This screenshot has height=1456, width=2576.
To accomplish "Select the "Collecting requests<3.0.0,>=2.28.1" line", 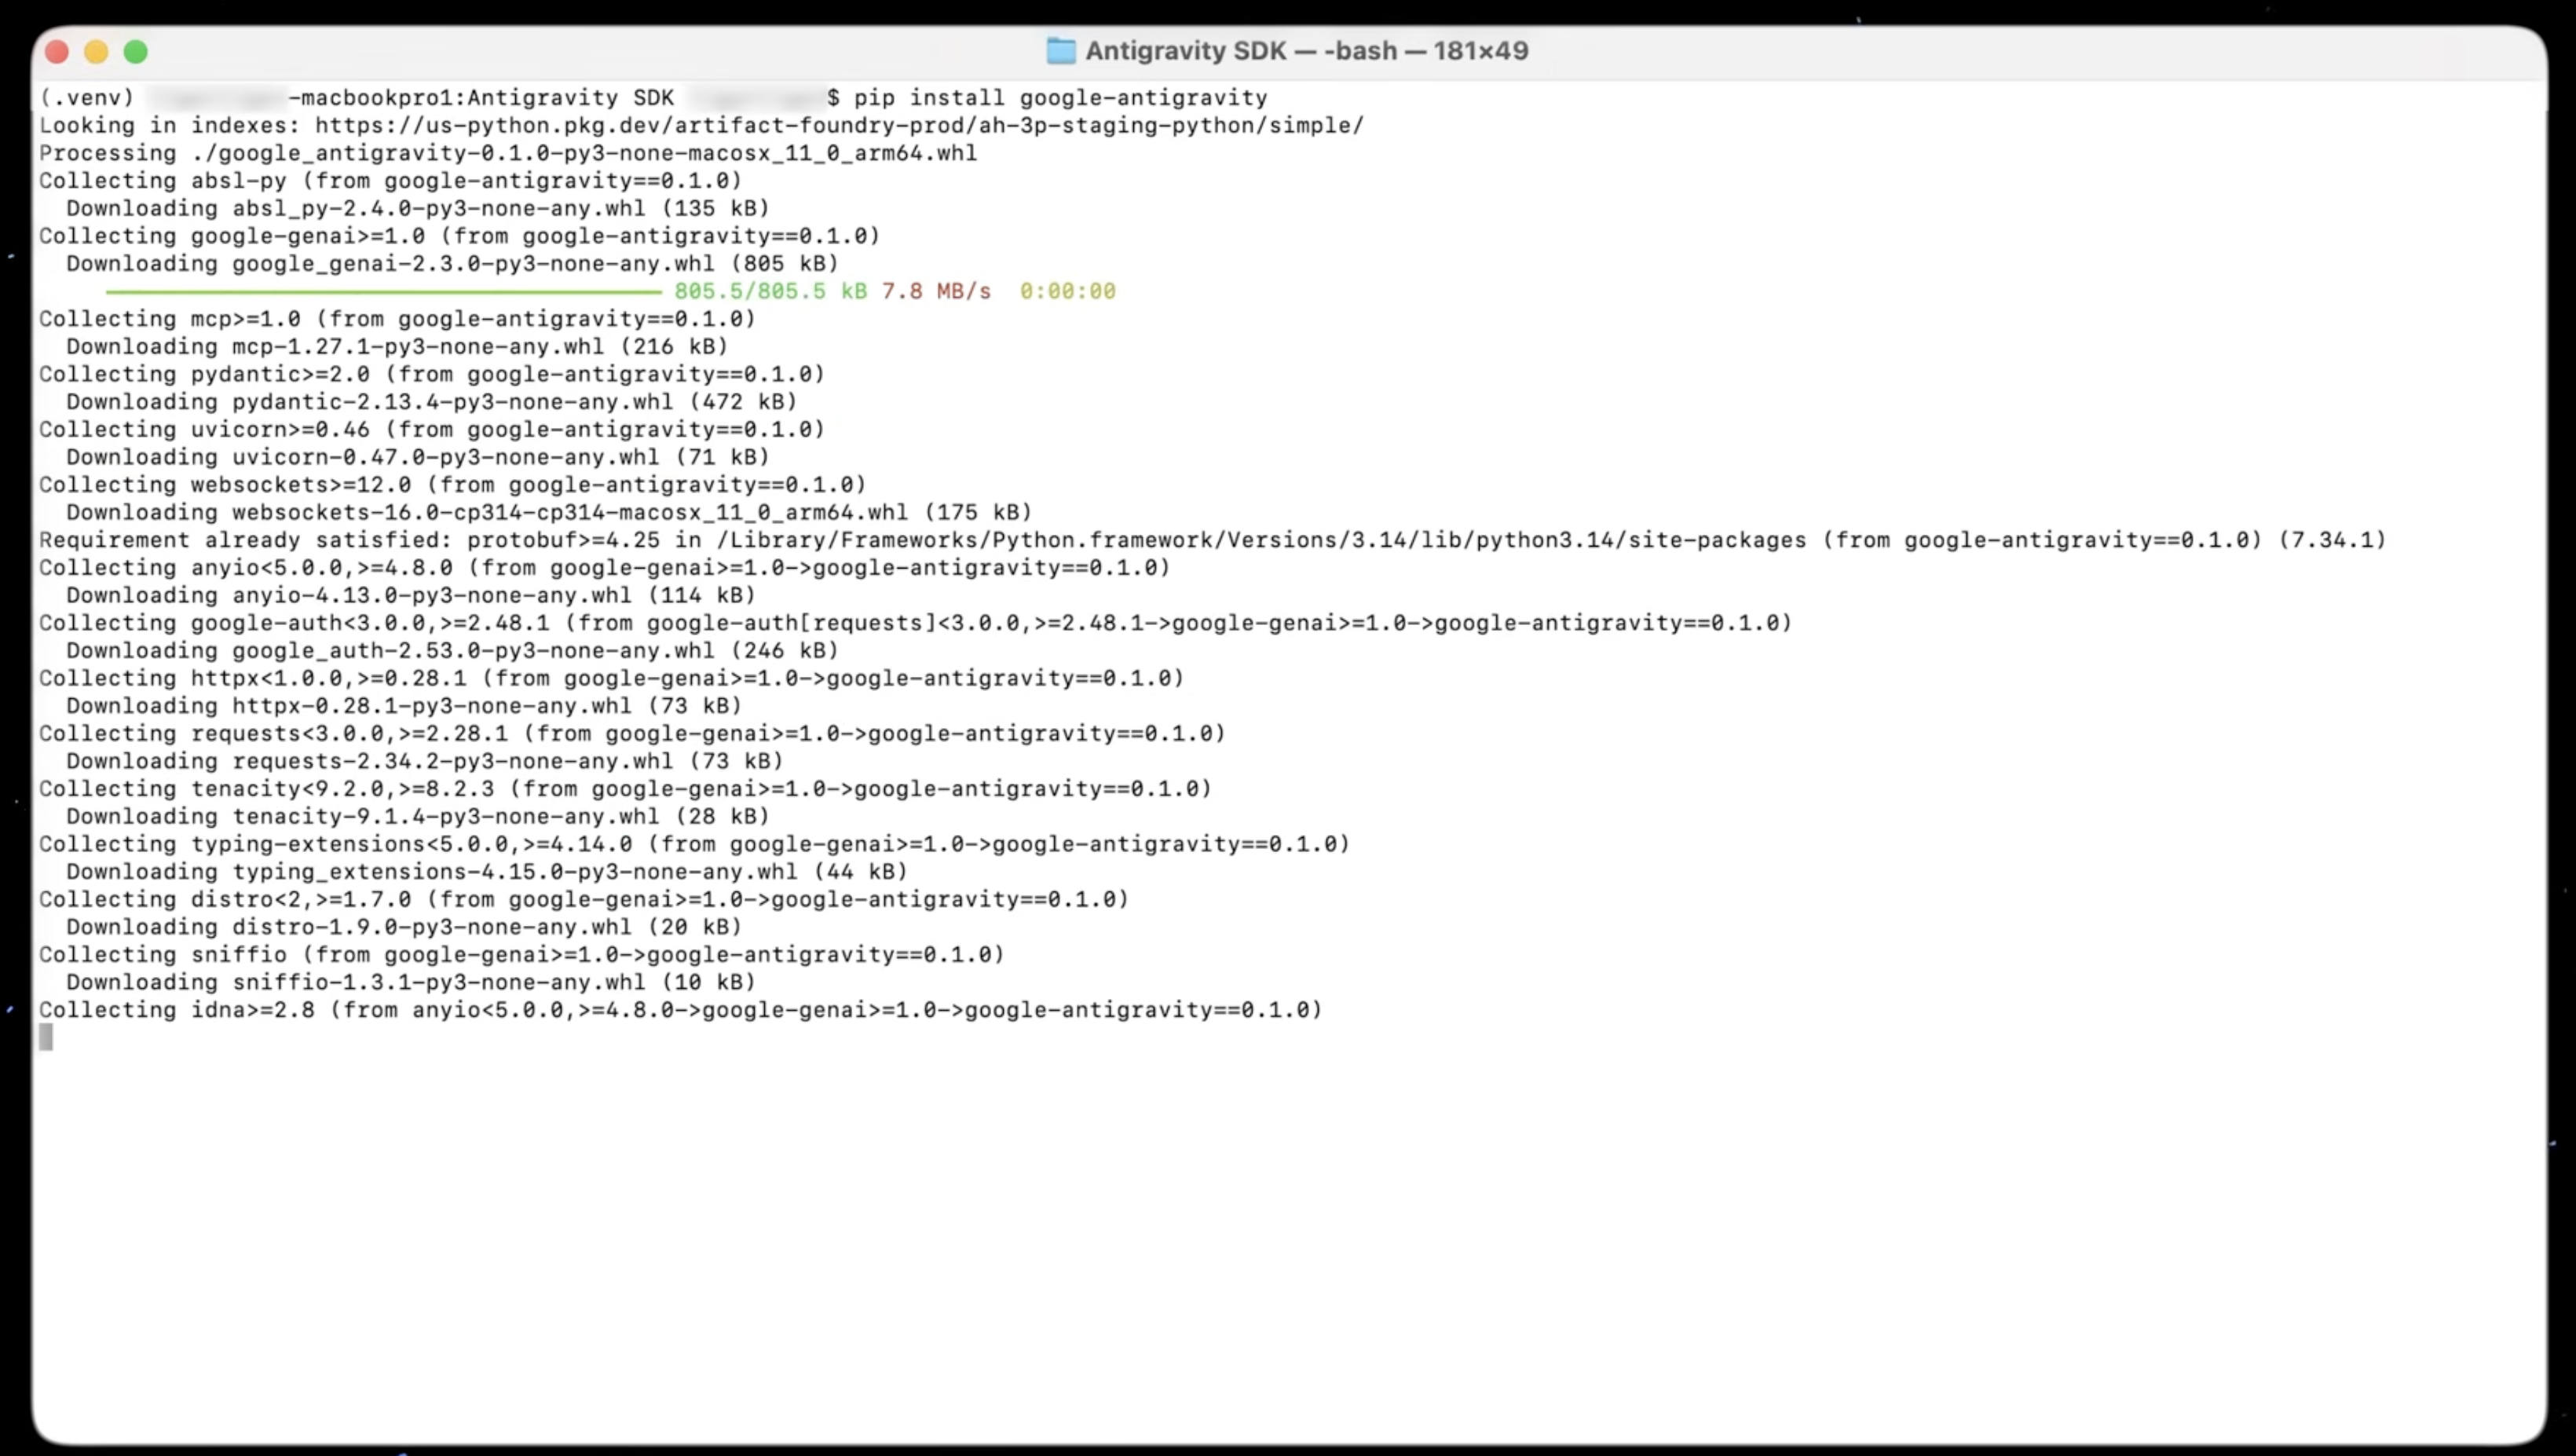I will (633, 734).
